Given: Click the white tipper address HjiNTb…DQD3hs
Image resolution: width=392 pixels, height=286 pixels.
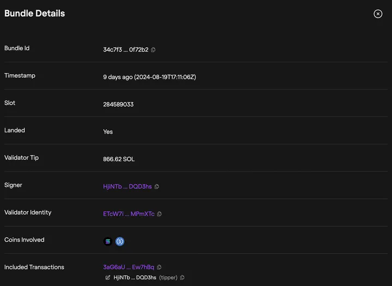Looking at the screenshot, I should coord(134,278).
